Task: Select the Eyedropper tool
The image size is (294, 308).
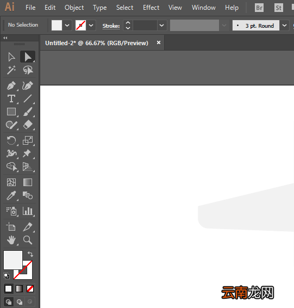Action: click(x=11, y=196)
